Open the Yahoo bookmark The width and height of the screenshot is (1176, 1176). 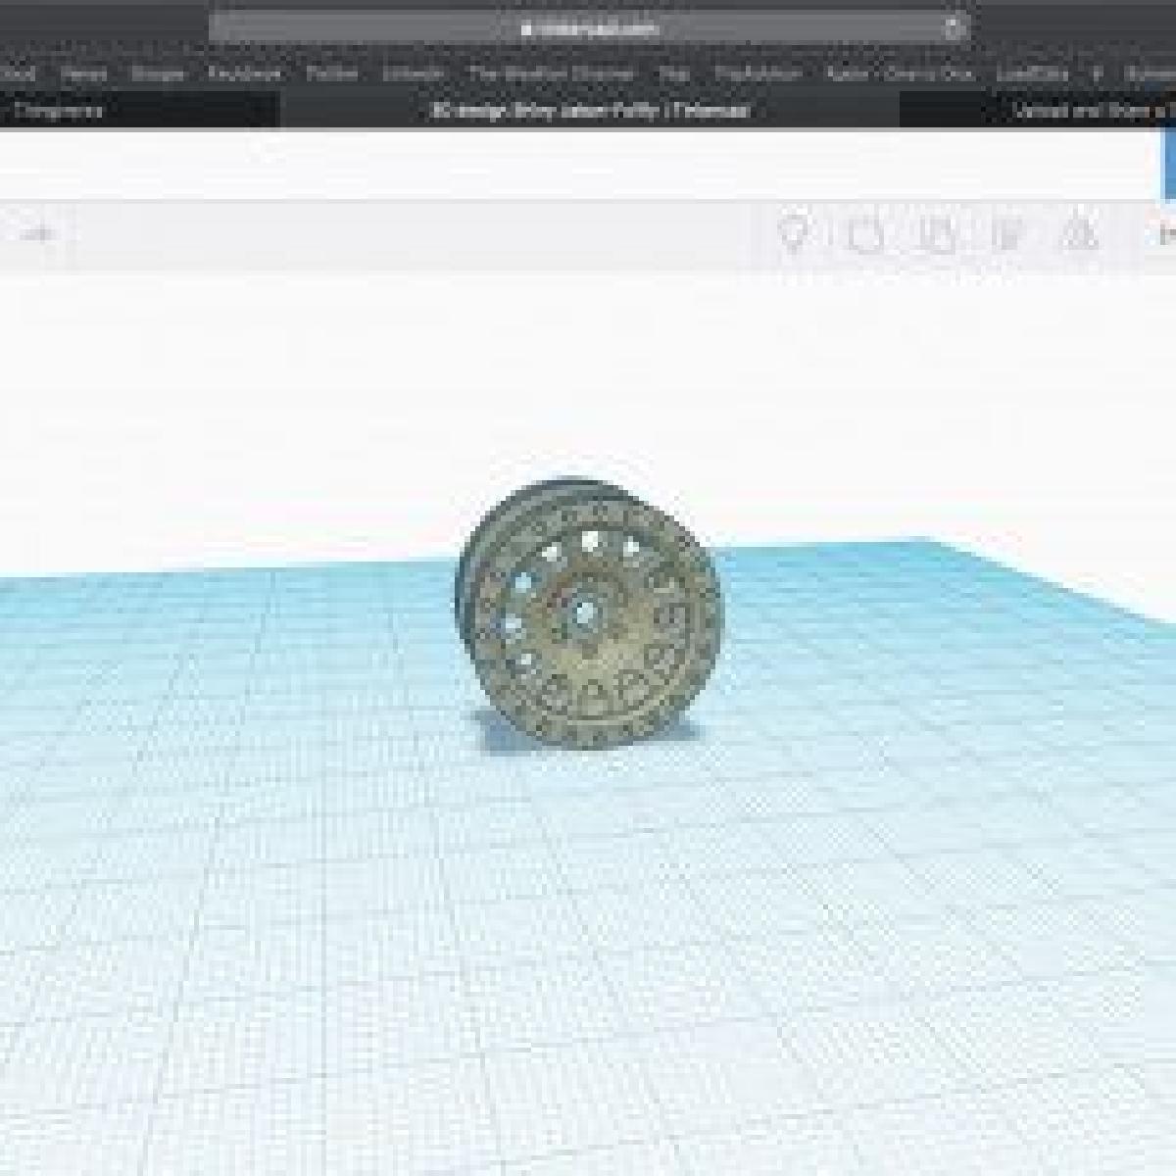[x=83, y=74]
